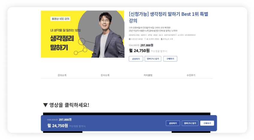This screenshot has height=140, width=254.
Task: Click the #프레젠테이션 hashtag
Action: tap(190, 35)
